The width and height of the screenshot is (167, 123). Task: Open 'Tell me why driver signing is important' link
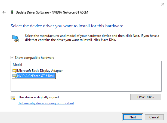click(x=46, y=103)
